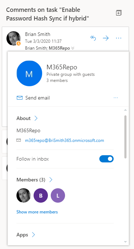Click the date Tue 3/3/2020 11:37
Viewport: 134px width, 249px height.
click(43, 41)
